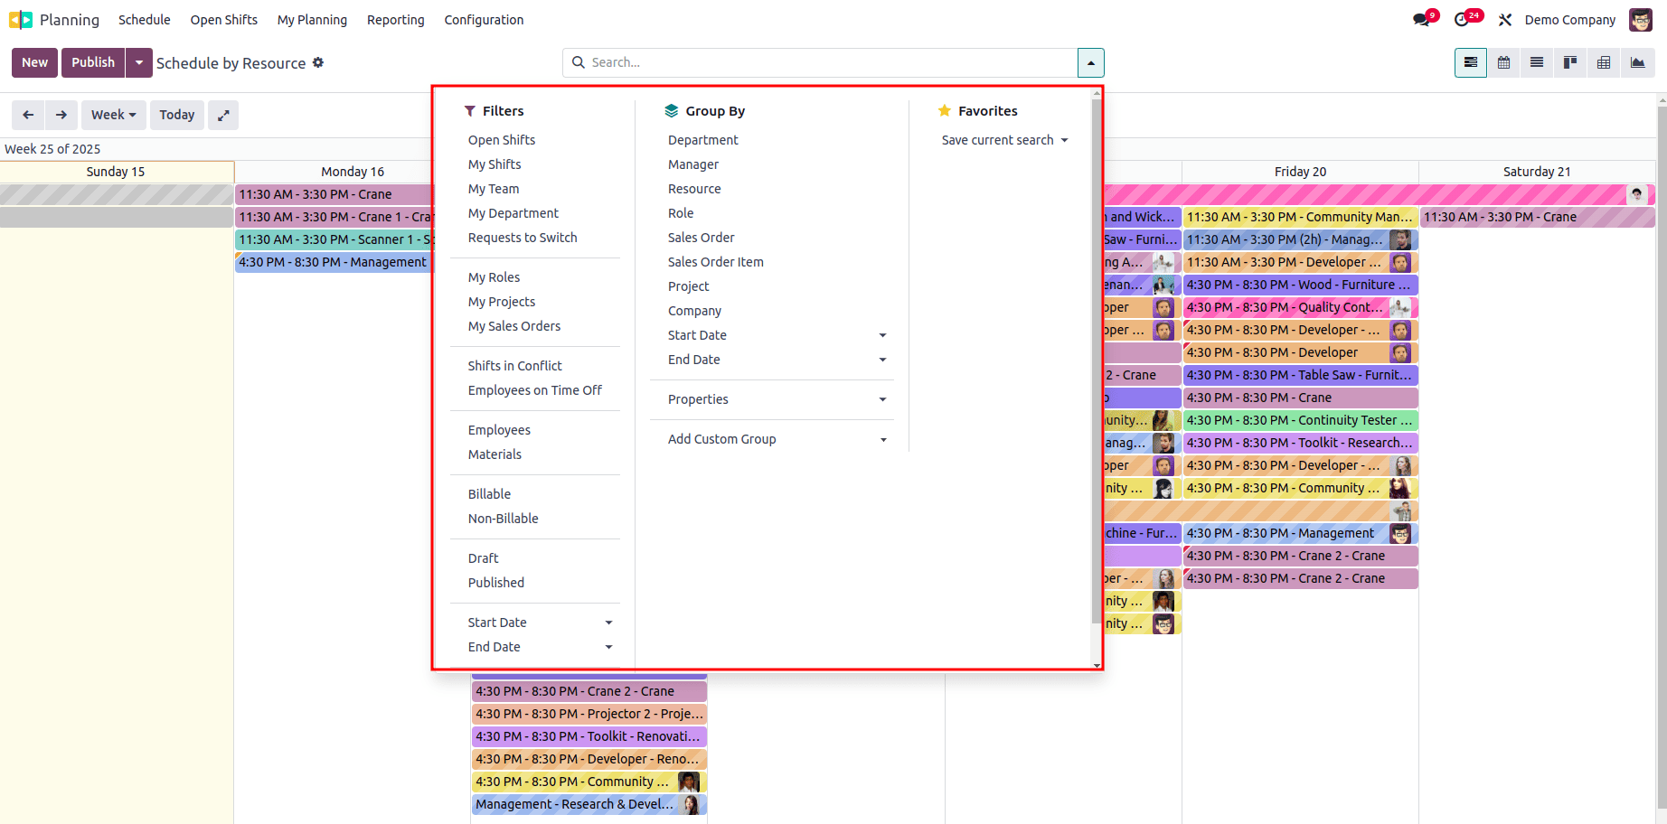
Task: Toggle the Published filter
Action: [496, 583]
